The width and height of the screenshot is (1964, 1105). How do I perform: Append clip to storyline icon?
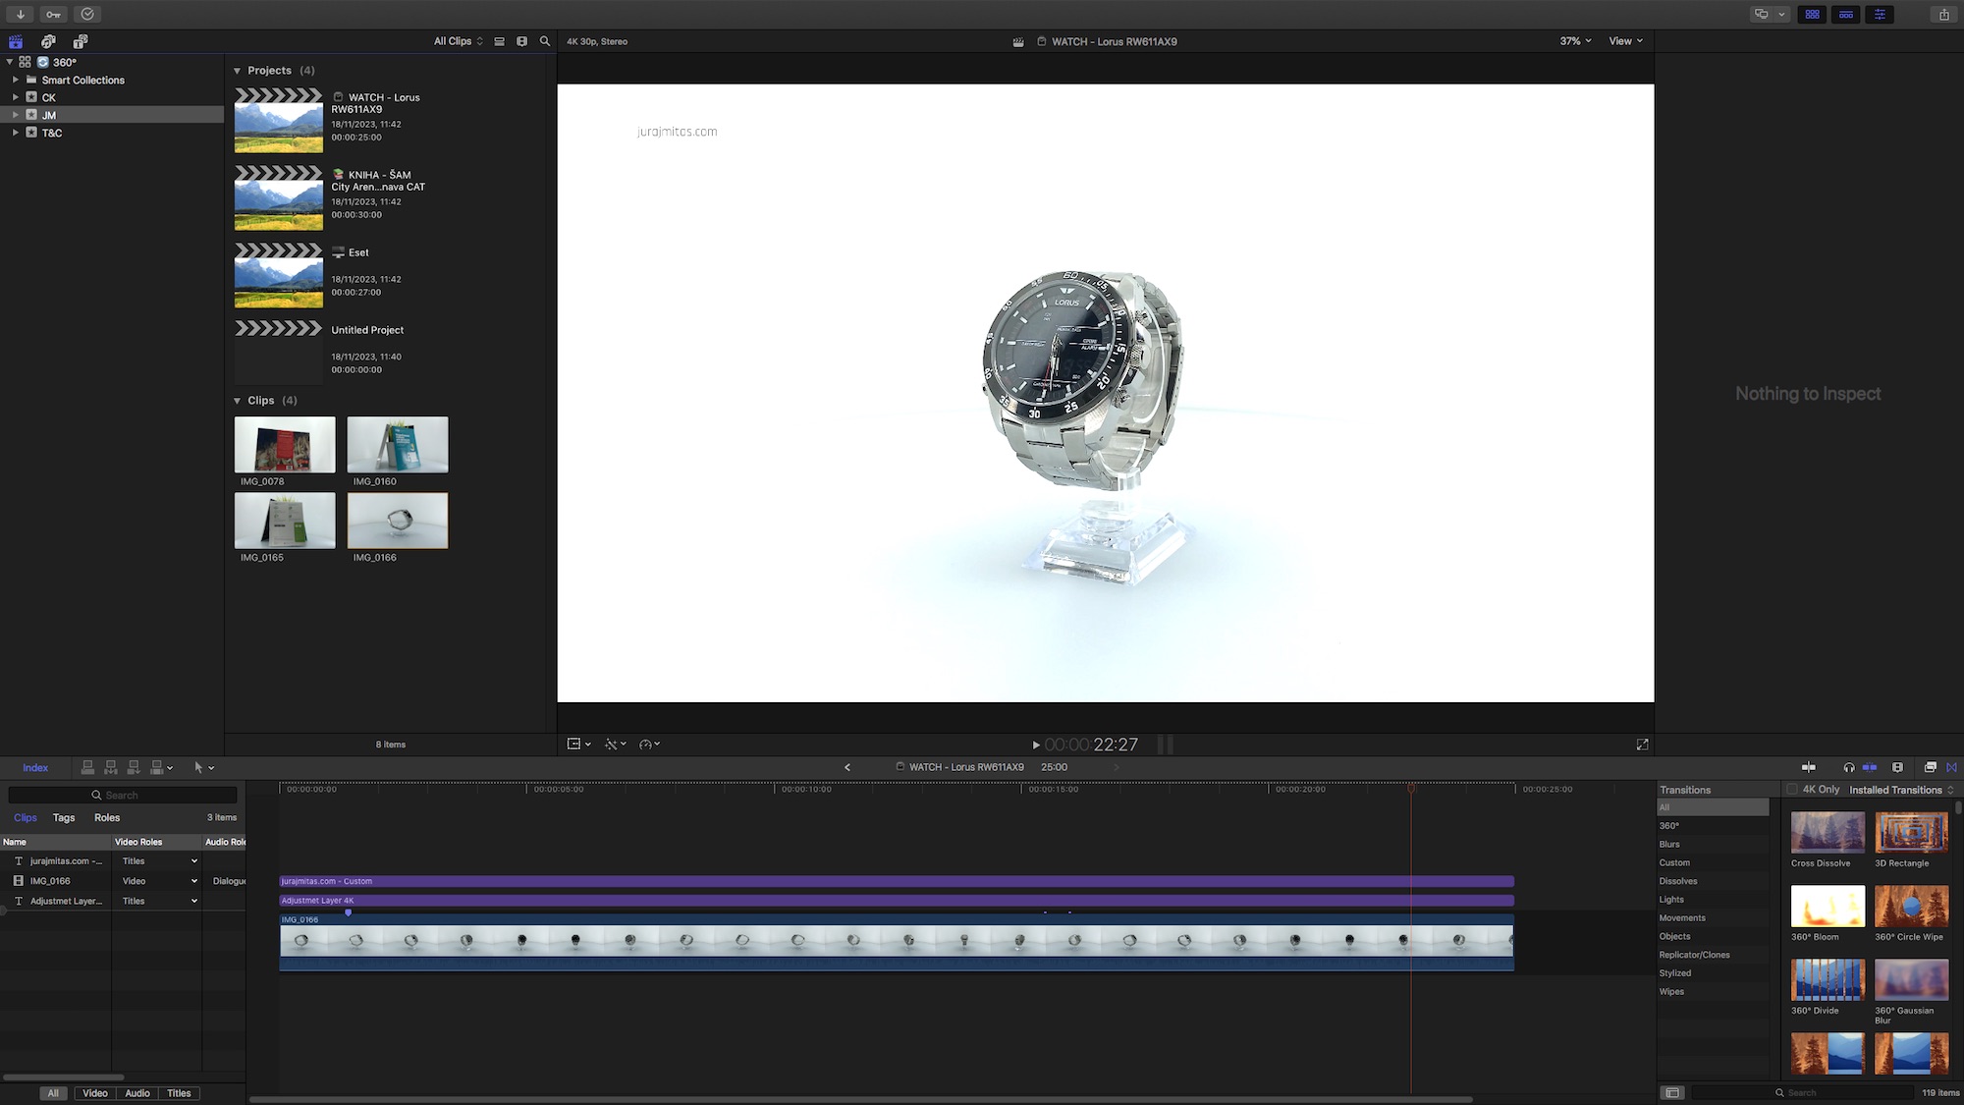point(134,767)
